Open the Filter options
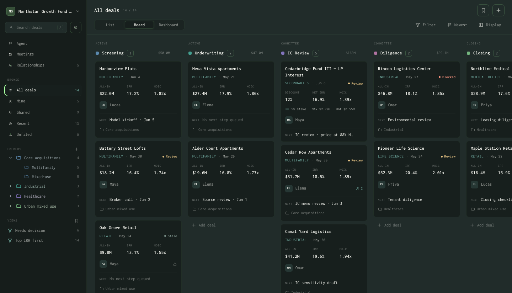 tap(426, 25)
